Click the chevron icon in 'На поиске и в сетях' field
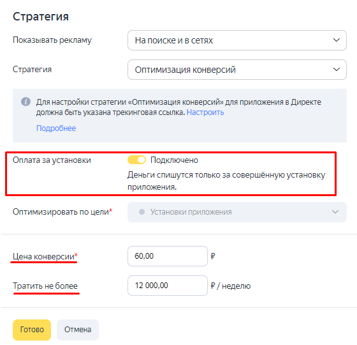Viewport: 357px width, 345px height. tap(337, 40)
